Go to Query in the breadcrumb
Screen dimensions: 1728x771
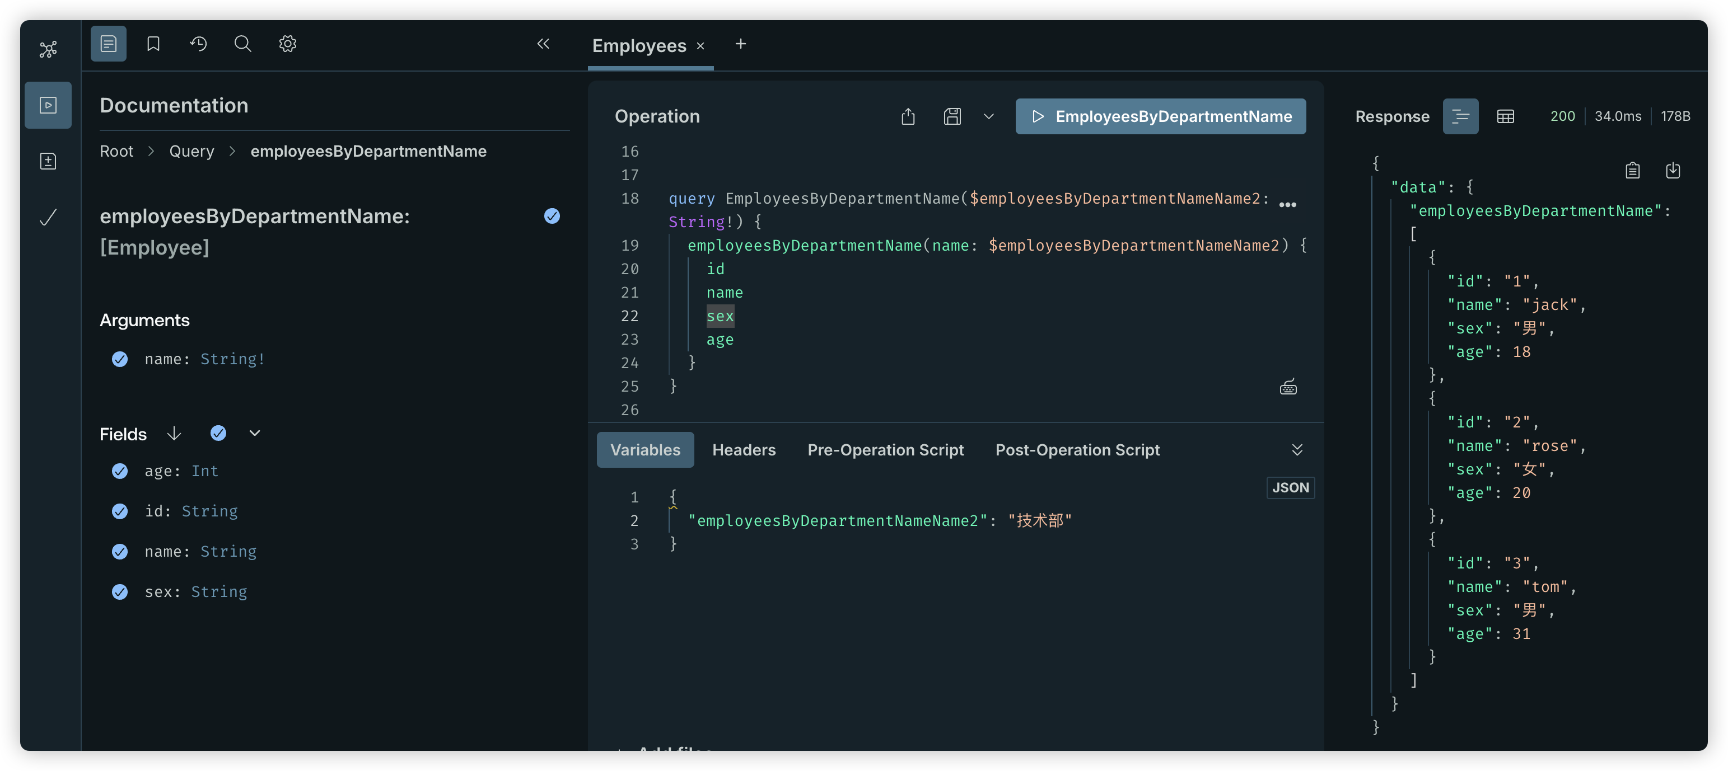click(x=191, y=152)
